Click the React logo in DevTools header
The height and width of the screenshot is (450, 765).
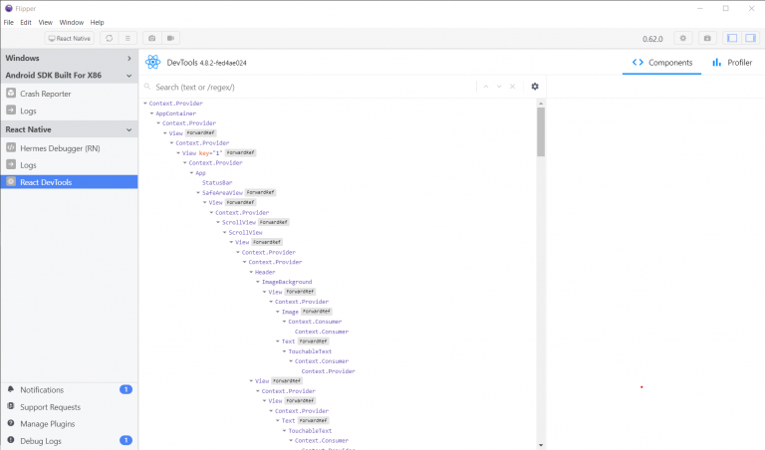tap(152, 62)
